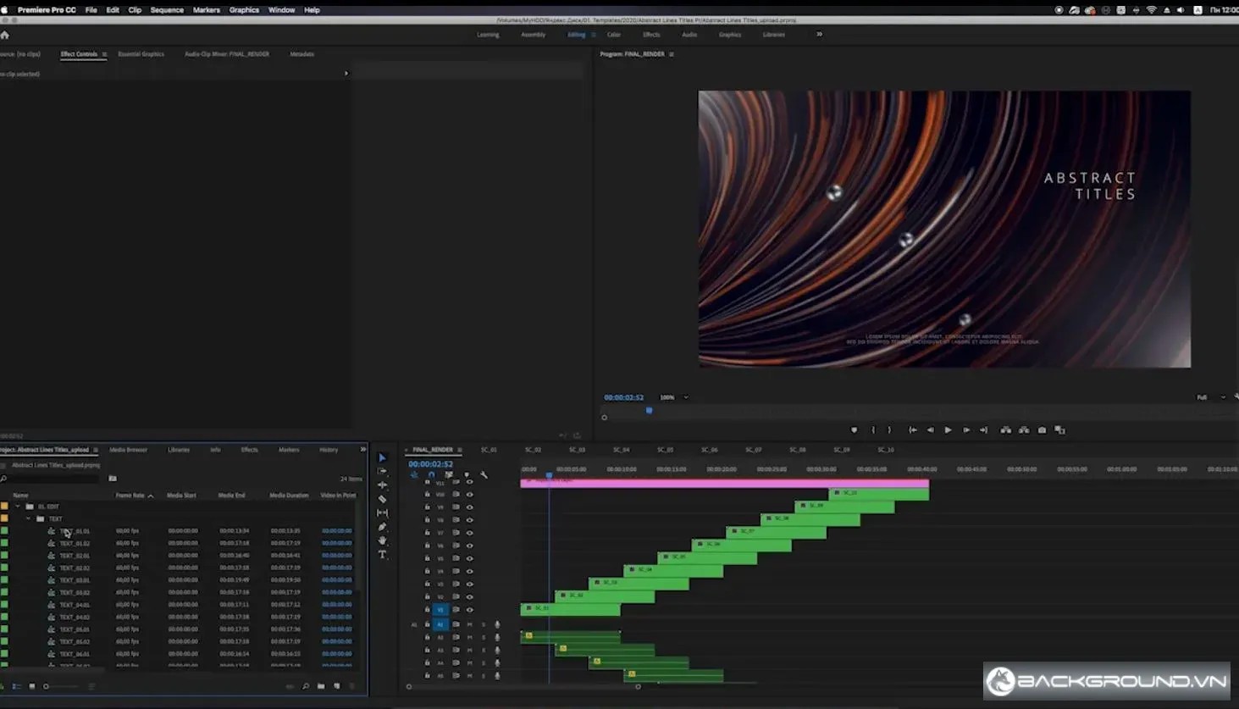Toggle linked selection in the timeline
This screenshot has height=709, width=1239.
click(449, 475)
